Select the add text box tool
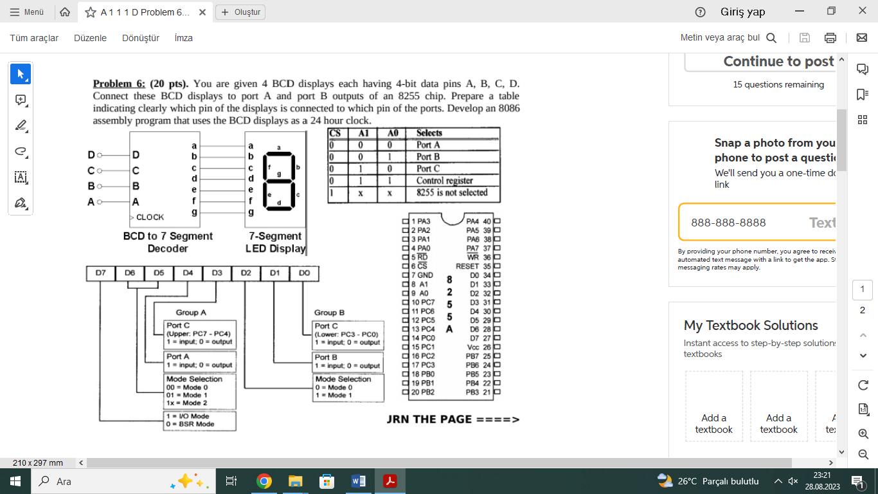This screenshot has height=494, width=878. (x=21, y=178)
